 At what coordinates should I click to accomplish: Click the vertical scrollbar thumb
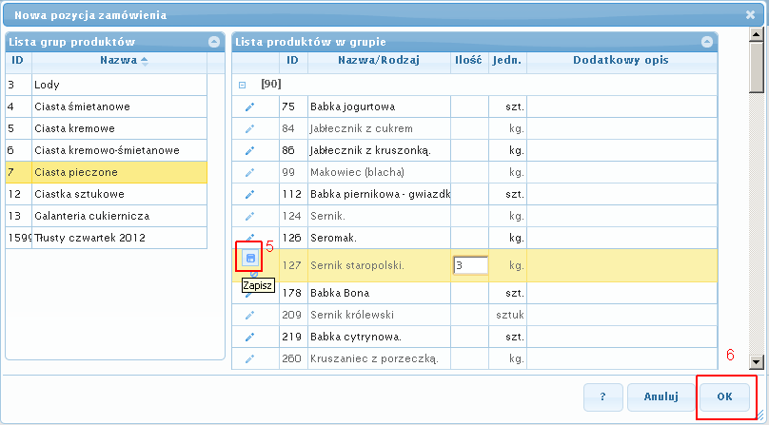[x=757, y=67]
